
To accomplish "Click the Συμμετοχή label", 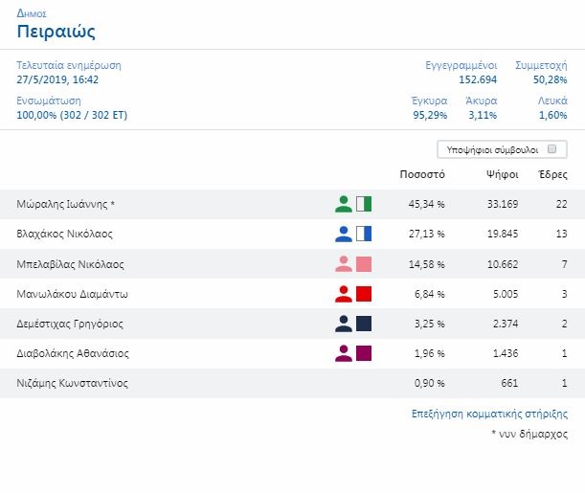I will click(541, 66).
